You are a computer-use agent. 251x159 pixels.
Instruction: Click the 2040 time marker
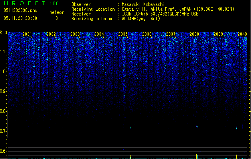pos(242,34)
